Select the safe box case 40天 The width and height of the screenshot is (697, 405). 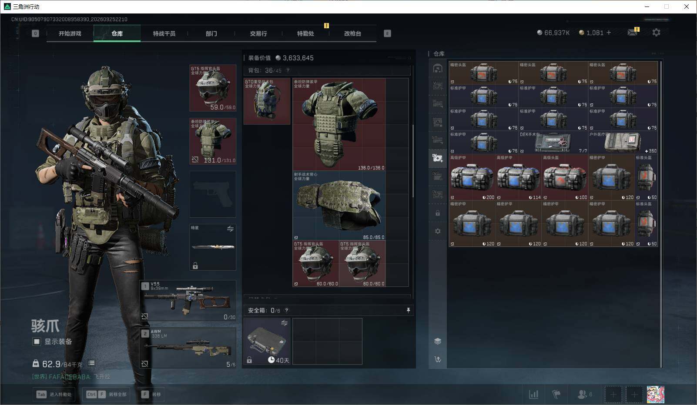(267, 341)
